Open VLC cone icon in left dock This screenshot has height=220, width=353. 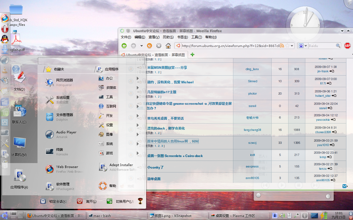5,70
